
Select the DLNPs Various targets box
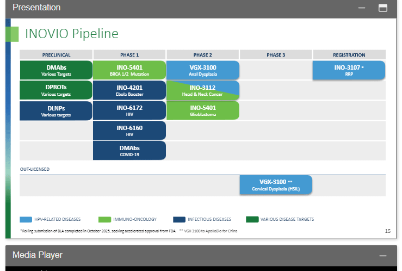point(56,110)
